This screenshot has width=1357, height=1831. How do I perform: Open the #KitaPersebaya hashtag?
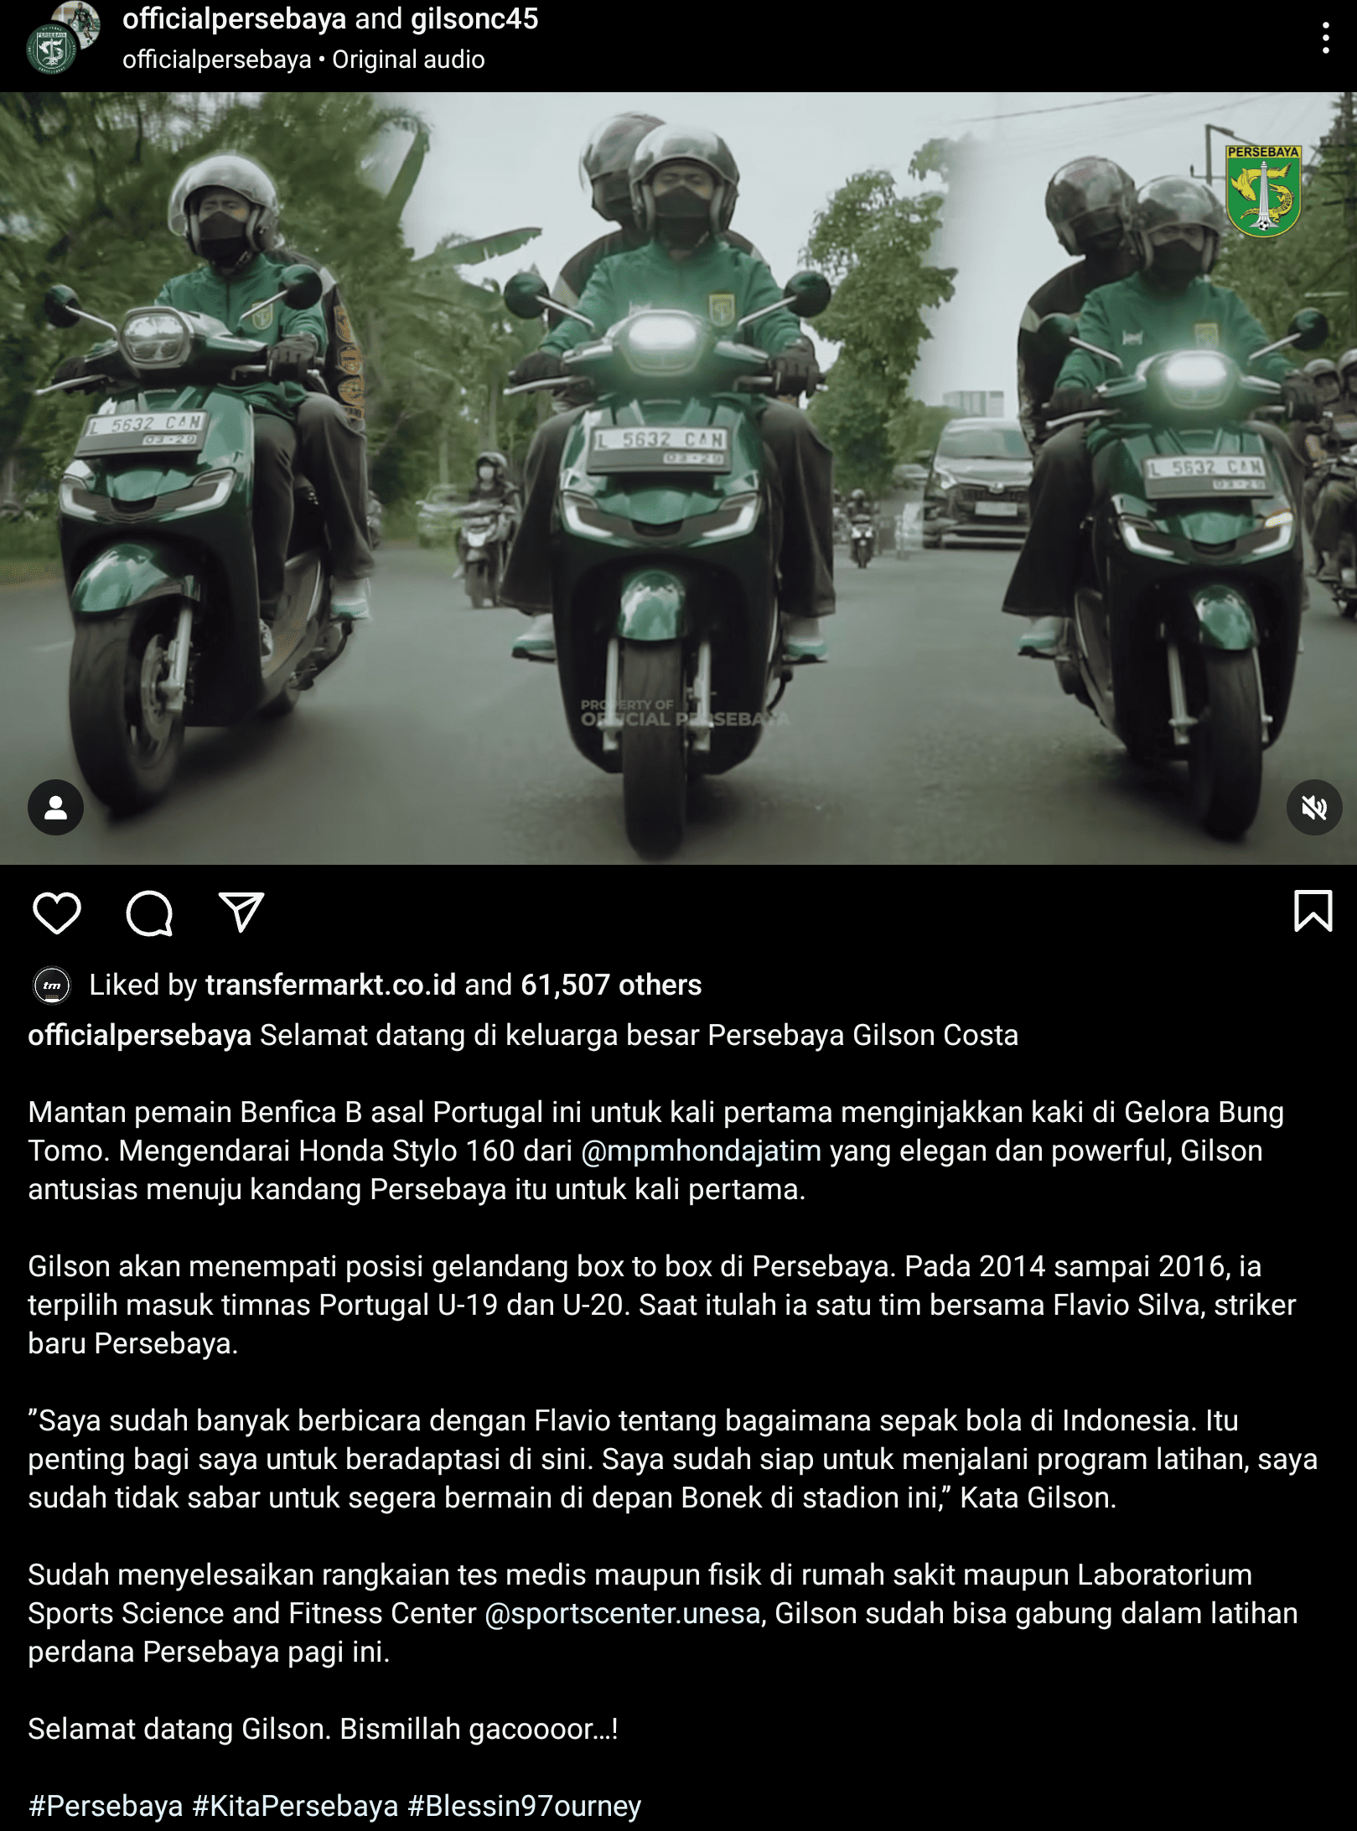tap(295, 1806)
